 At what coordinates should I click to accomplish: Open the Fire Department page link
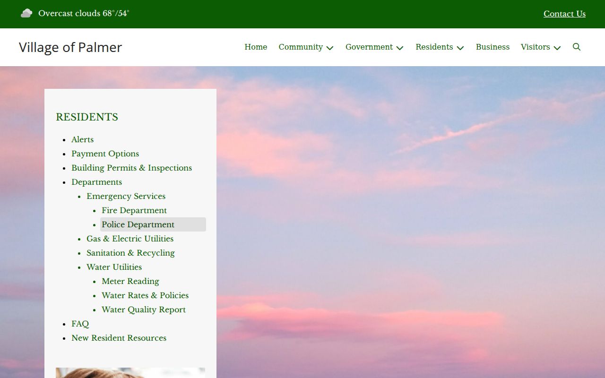(x=134, y=210)
